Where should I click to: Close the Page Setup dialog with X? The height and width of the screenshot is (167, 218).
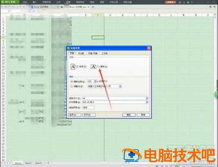tap(149, 48)
